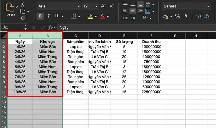Open the Wrap Text options arrow
Image resolution: width=216 pixels, height=128 pixels.
pyautogui.click(x=153, y=5)
